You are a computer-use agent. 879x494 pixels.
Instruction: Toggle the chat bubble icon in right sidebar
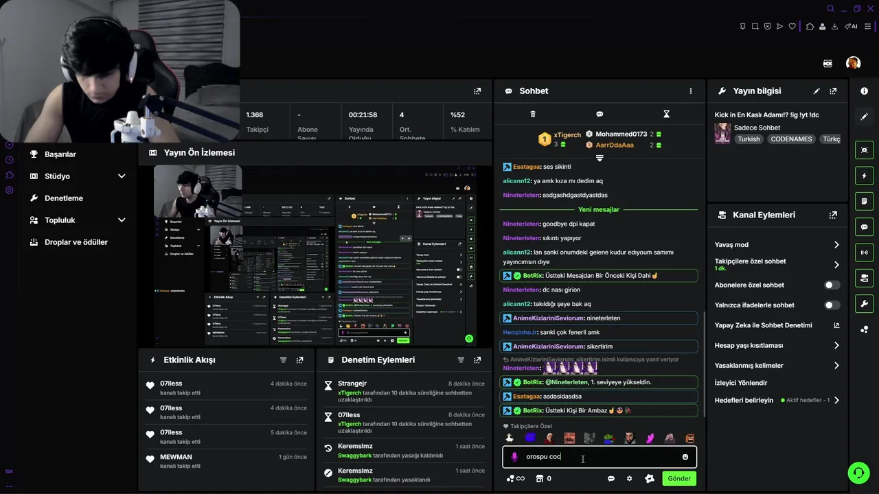point(864,226)
